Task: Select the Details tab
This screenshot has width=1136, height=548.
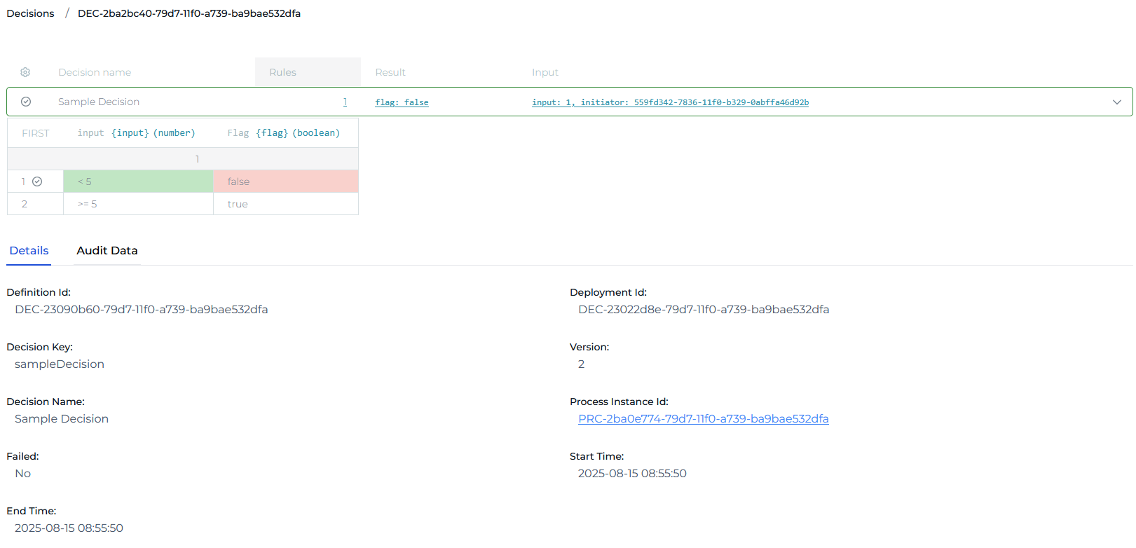Action: click(29, 251)
